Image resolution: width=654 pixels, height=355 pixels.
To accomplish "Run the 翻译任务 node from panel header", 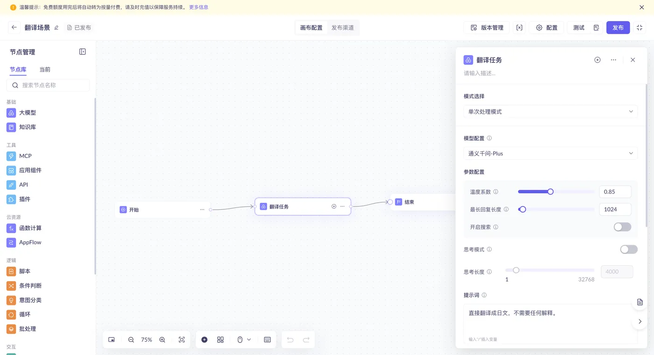I will click(597, 60).
